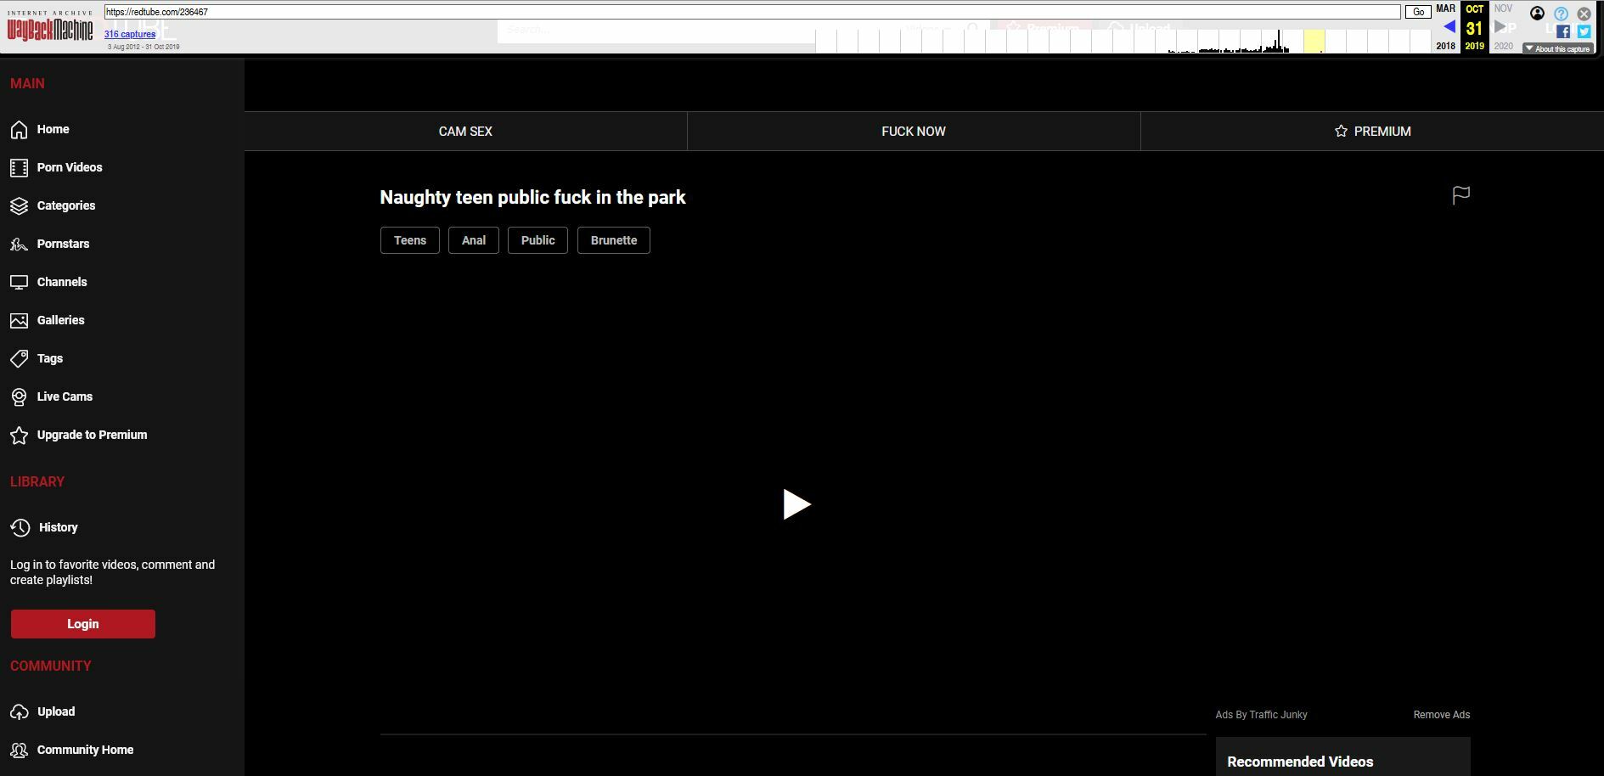The width and height of the screenshot is (1604, 776).
Task: Click the Home icon in sidebar
Action: pos(20,129)
